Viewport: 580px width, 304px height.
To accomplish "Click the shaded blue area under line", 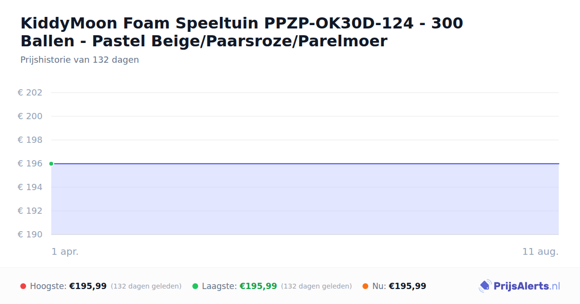I will point(305,199).
